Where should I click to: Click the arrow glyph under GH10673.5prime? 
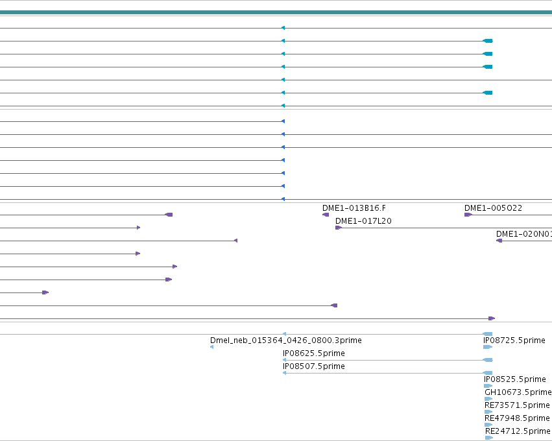488,399
